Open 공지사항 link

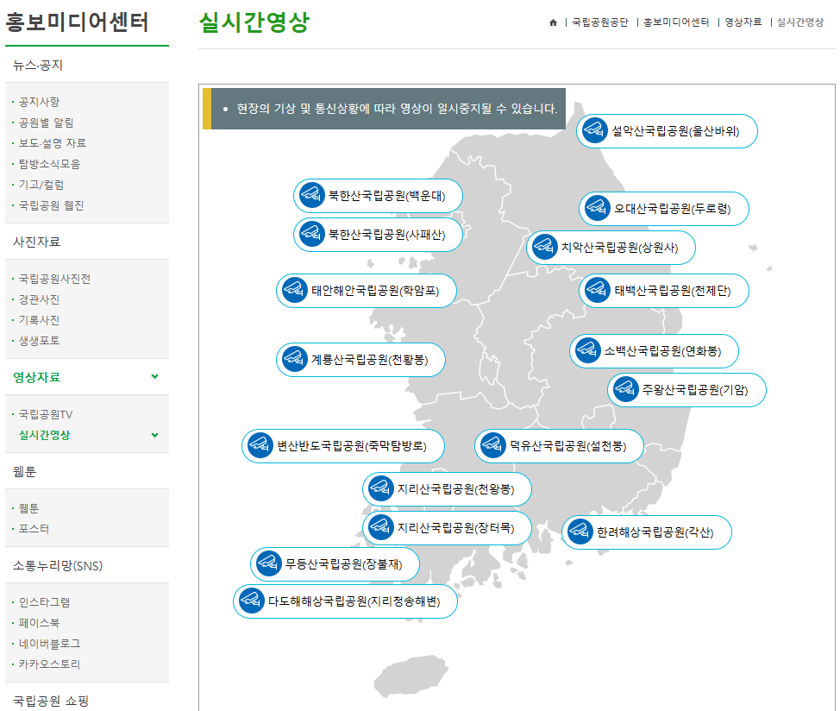(39, 102)
